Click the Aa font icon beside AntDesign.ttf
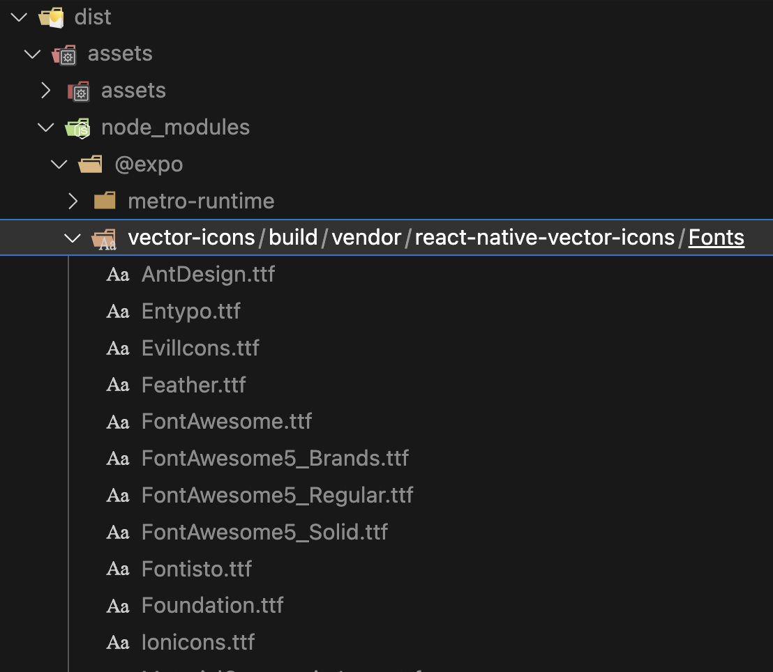The height and width of the screenshot is (672, 773). pyautogui.click(x=117, y=274)
